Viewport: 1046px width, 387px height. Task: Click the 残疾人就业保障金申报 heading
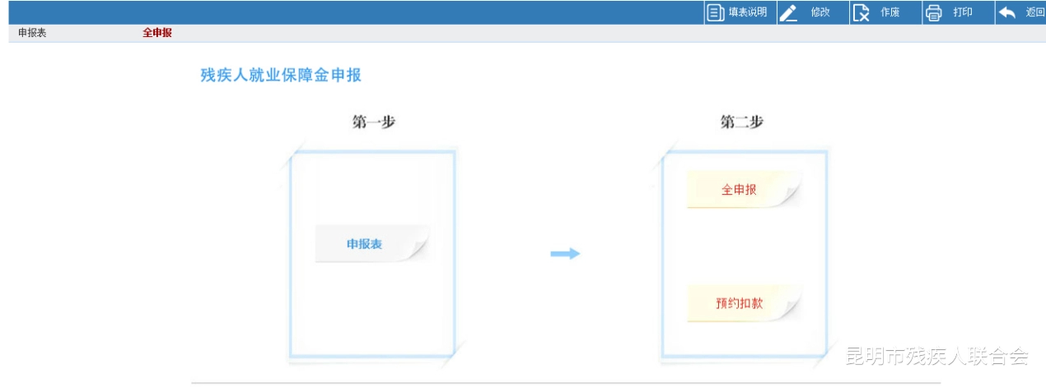click(281, 76)
